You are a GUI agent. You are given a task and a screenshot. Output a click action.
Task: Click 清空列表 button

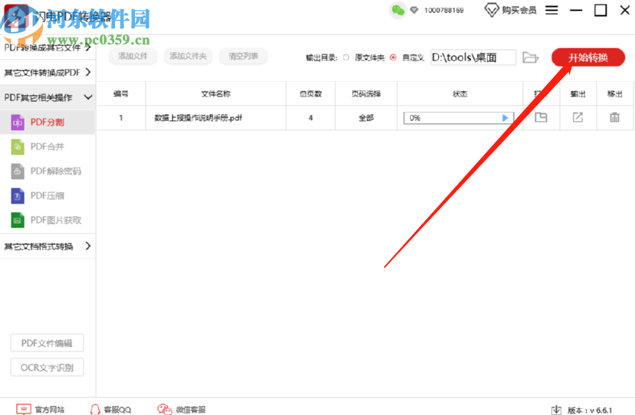point(243,56)
